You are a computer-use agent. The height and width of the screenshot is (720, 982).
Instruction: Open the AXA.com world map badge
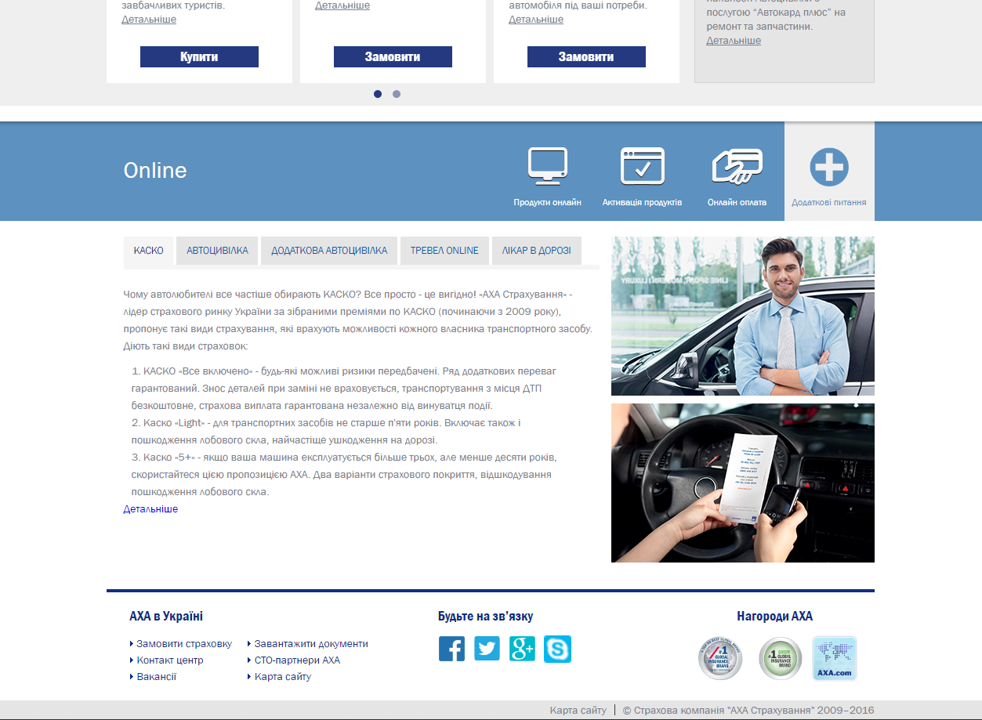point(835,658)
